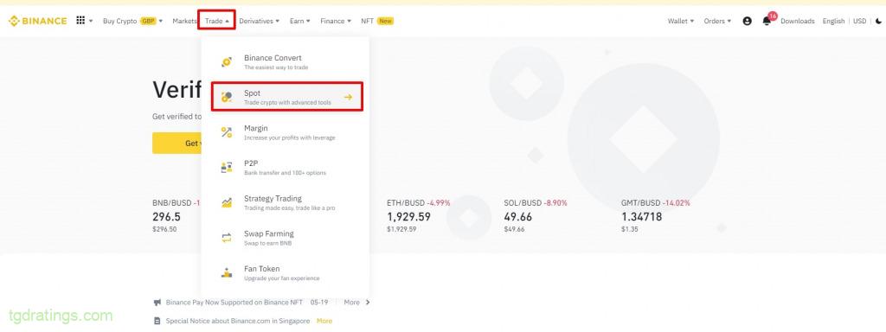The image size is (886, 332).
Task: Expand the Wallet dropdown
Action: 681,21
